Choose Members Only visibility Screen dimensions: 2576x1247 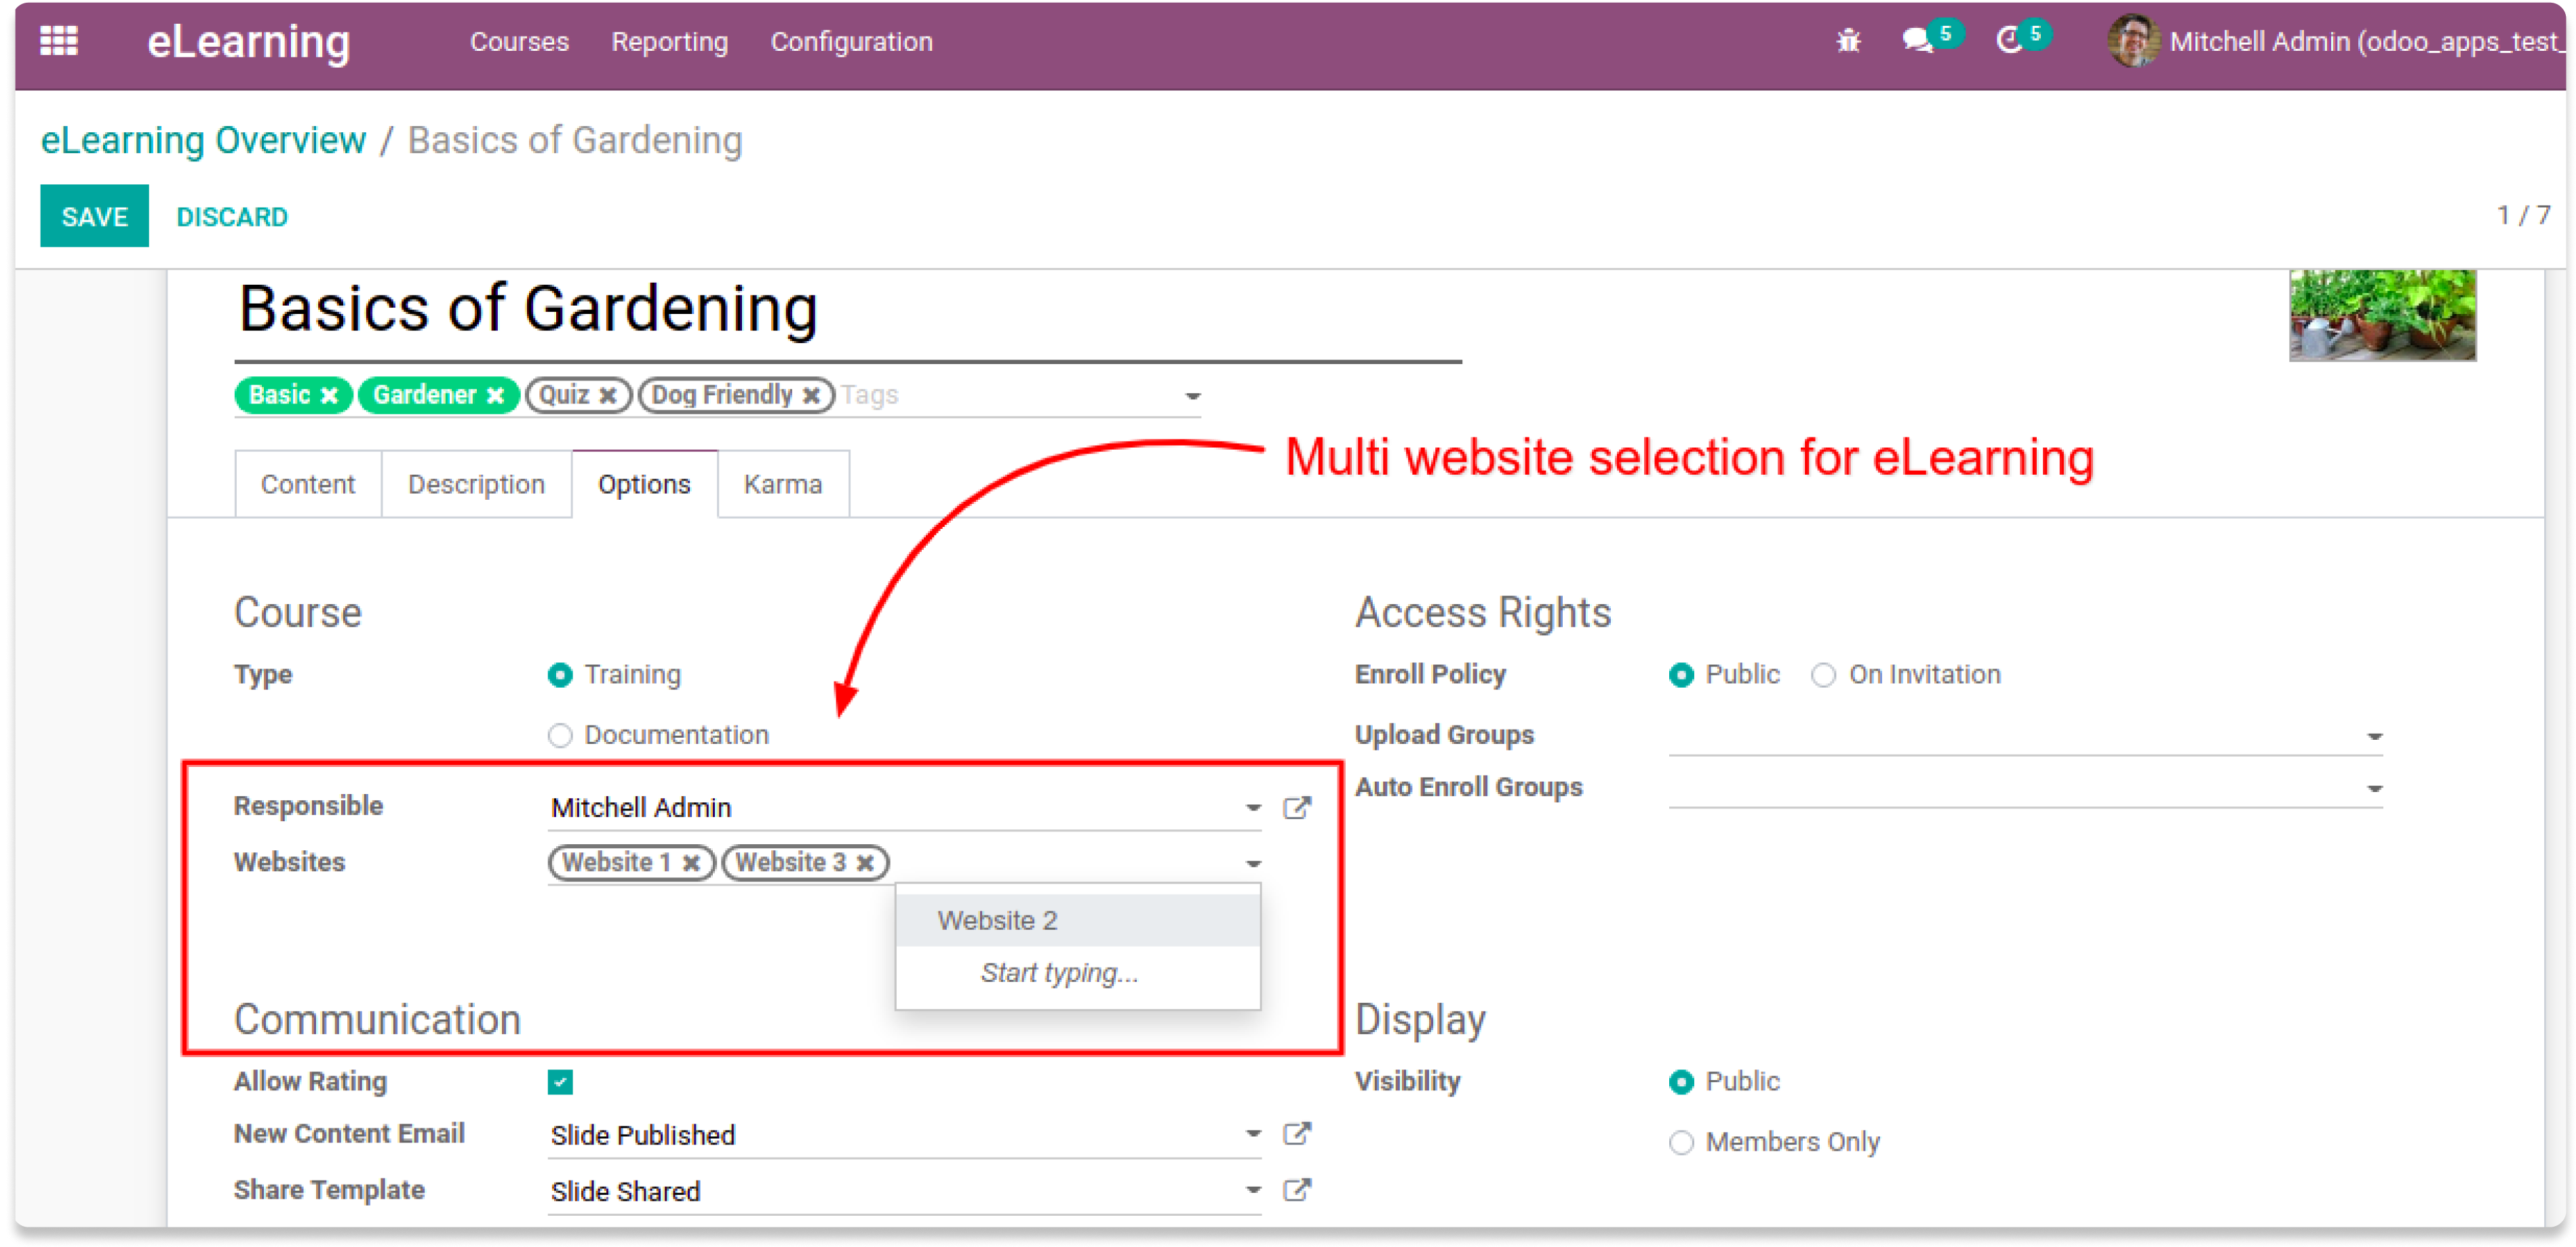(1681, 1142)
